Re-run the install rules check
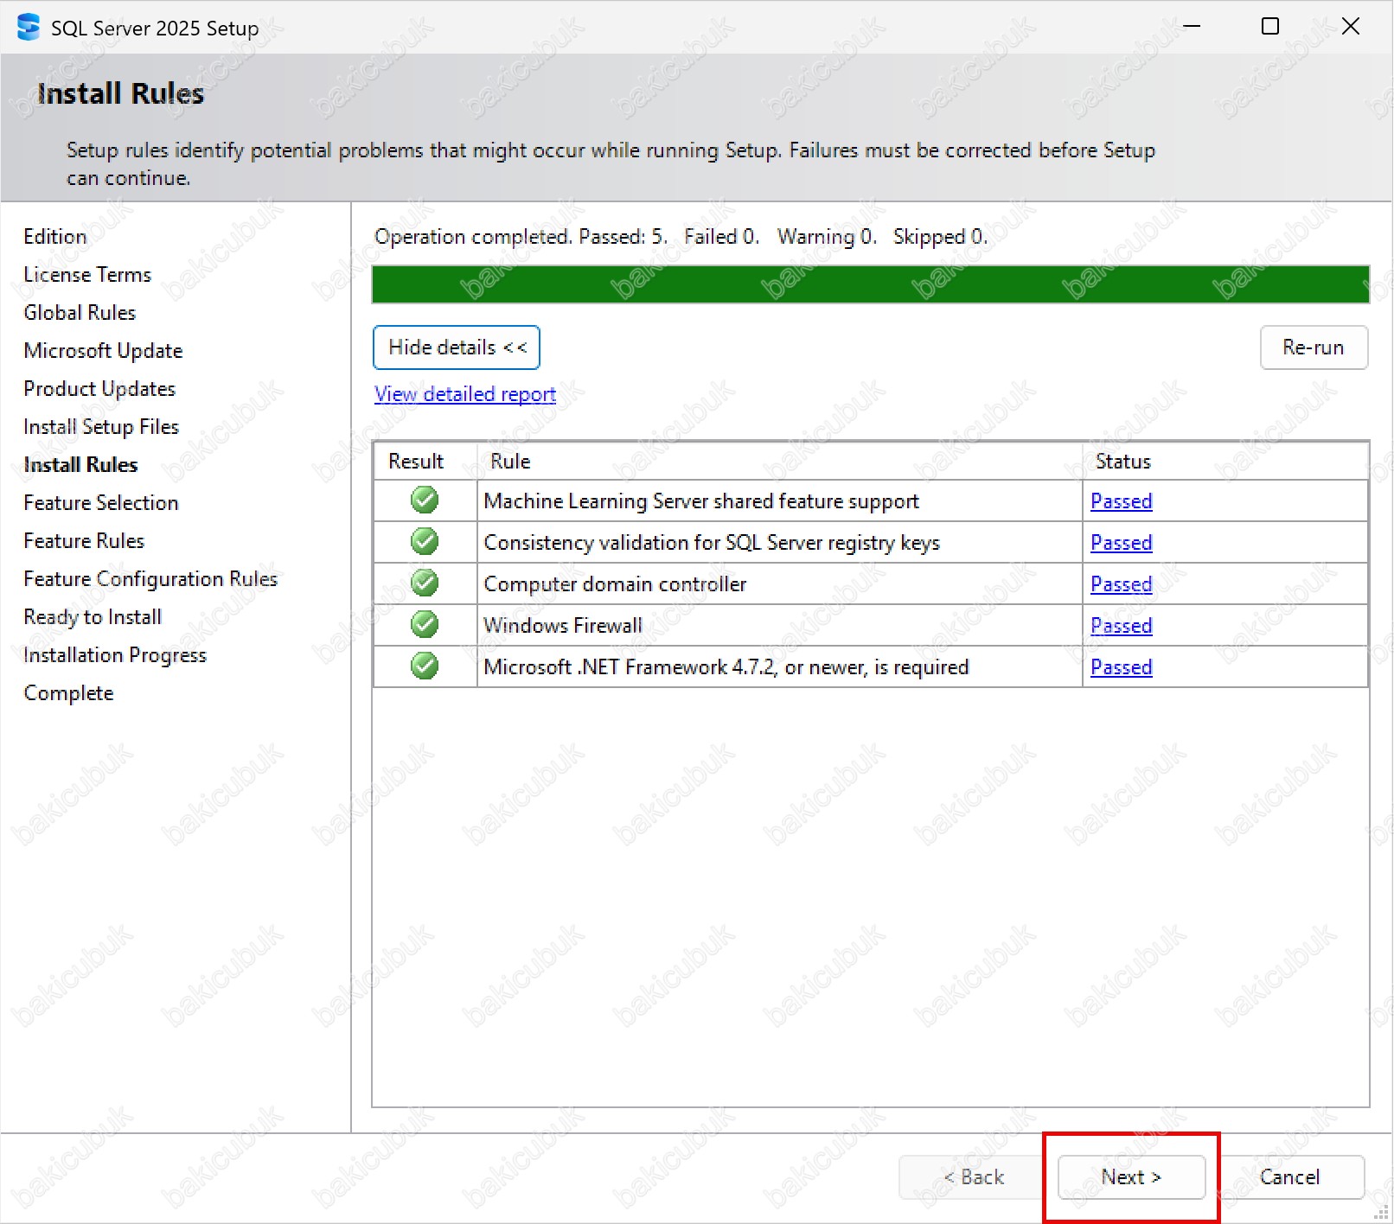 [1314, 347]
